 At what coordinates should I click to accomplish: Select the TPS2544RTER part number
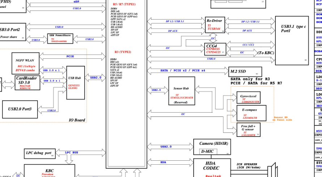59,41
